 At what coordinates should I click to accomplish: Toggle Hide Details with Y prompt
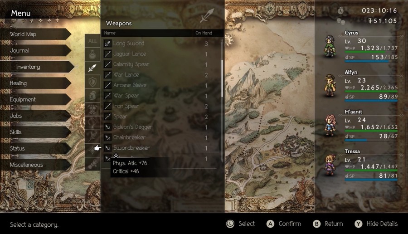(x=376, y=224)
